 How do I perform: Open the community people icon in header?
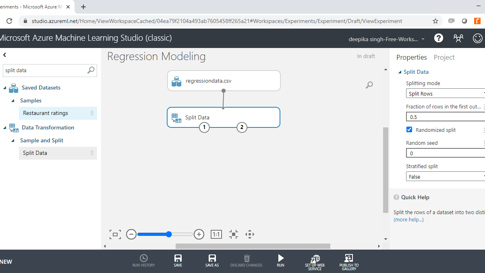[x=458, y=38]
